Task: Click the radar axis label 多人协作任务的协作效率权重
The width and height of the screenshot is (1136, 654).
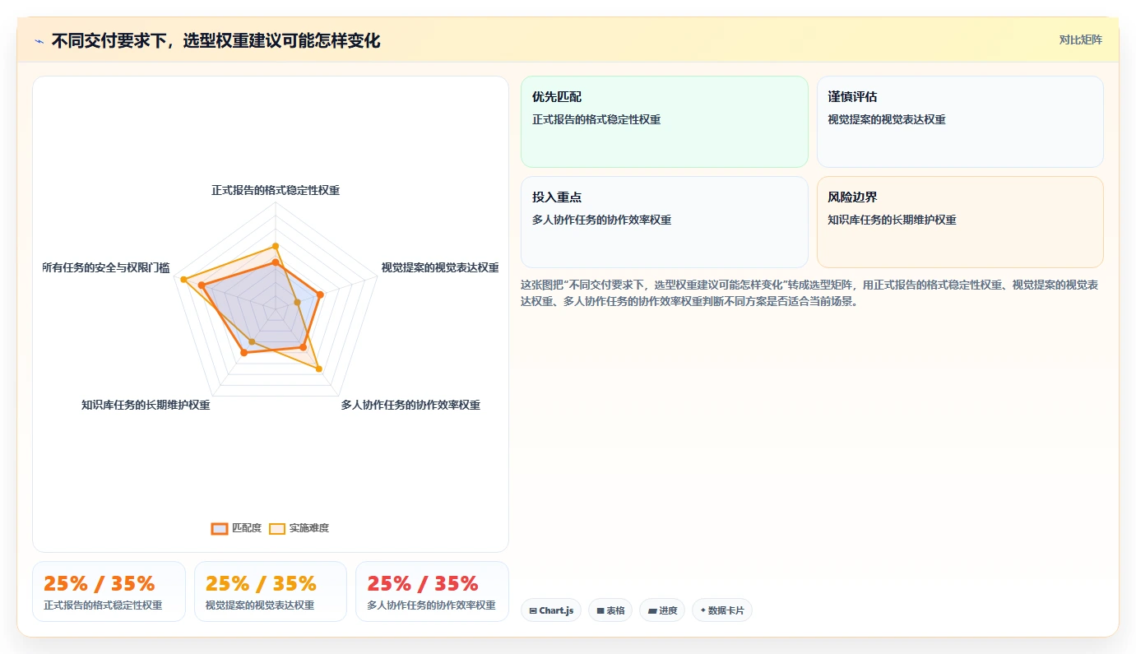Action: coord(410,405)
